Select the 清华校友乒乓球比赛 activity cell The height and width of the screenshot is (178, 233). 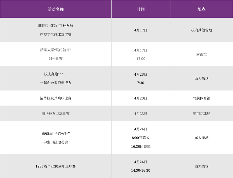coord(56,98)
